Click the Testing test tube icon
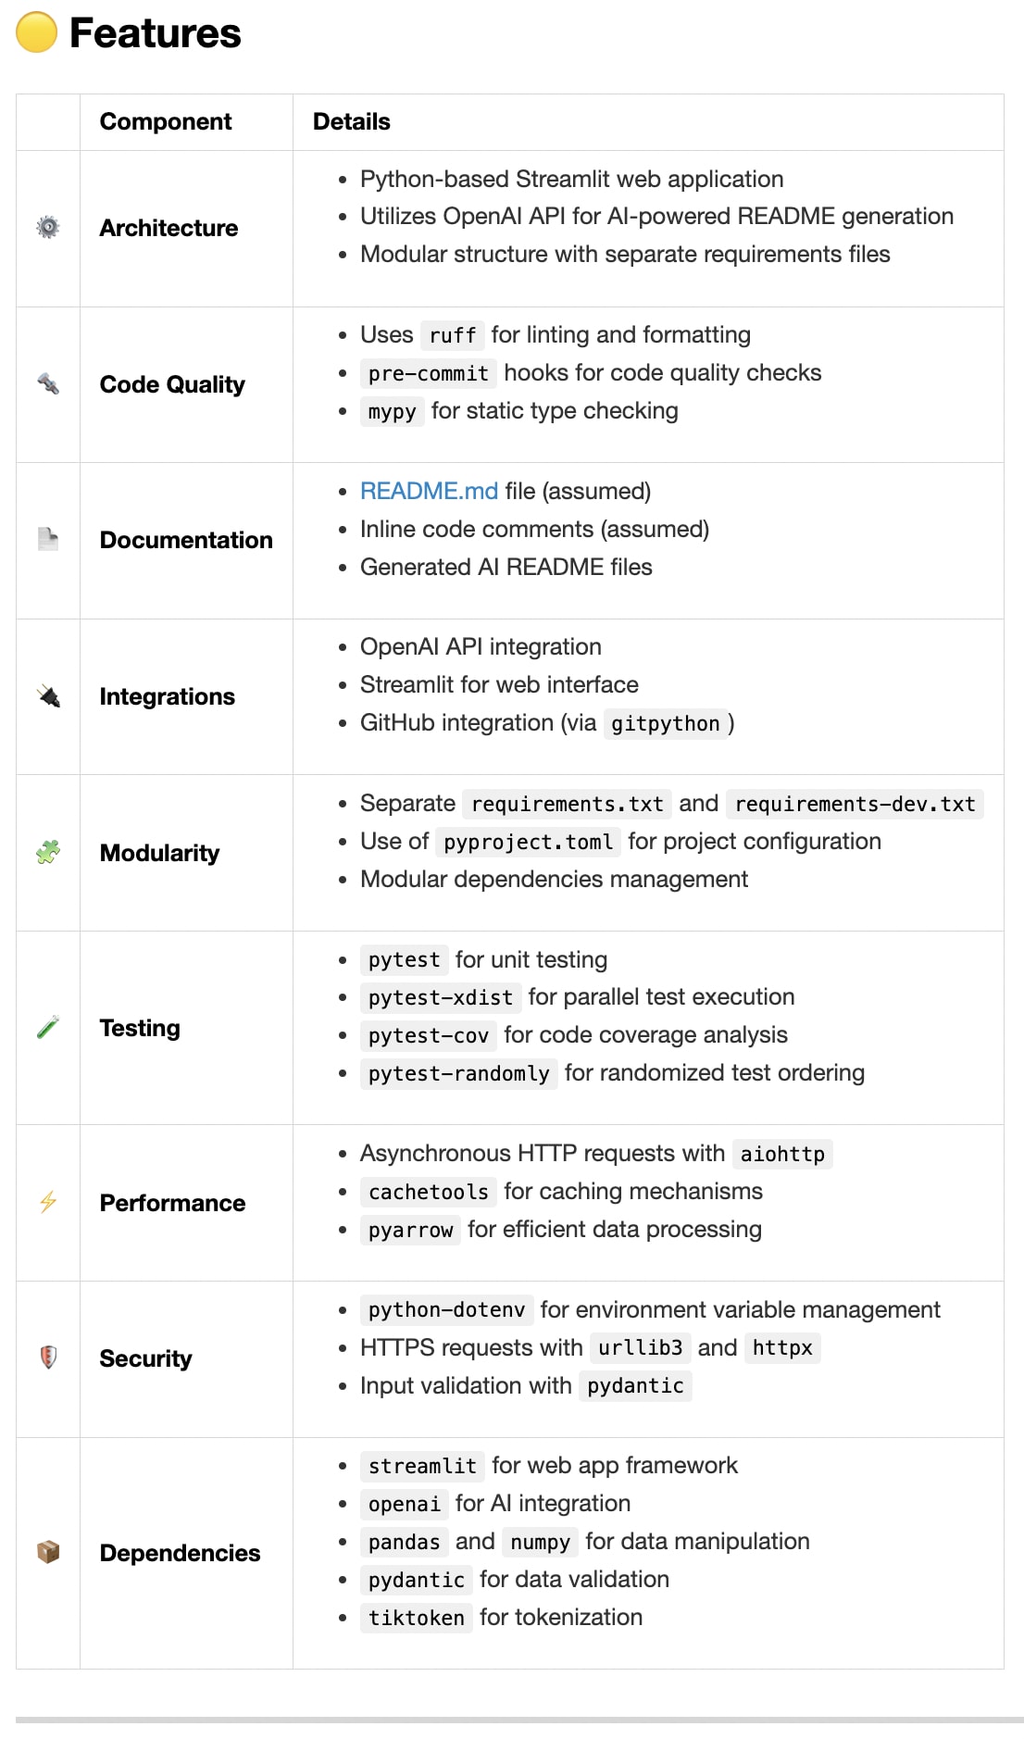The width and height of the screenshot is (1024, 1739). [x=48, y=1027]
